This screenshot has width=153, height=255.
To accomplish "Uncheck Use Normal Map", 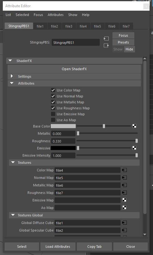I will pos(53,96).
